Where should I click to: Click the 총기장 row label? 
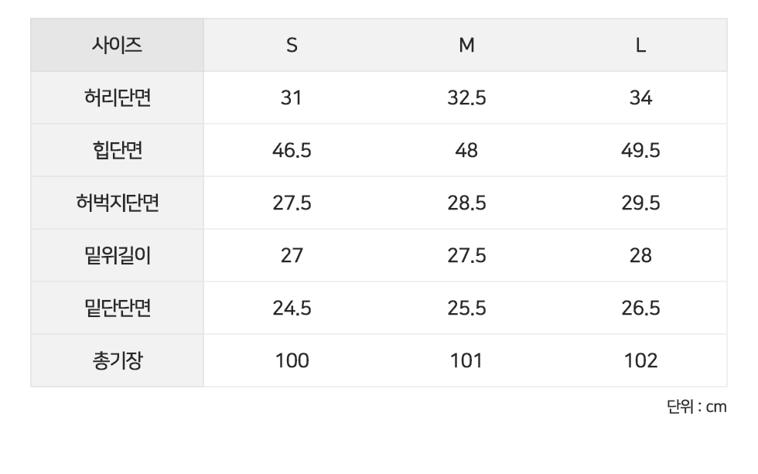[x=117, y=360]
